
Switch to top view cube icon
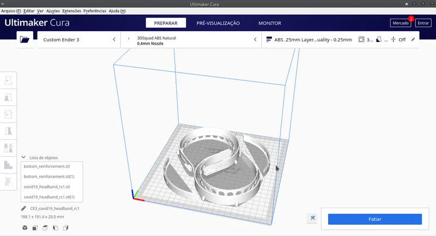45,228
